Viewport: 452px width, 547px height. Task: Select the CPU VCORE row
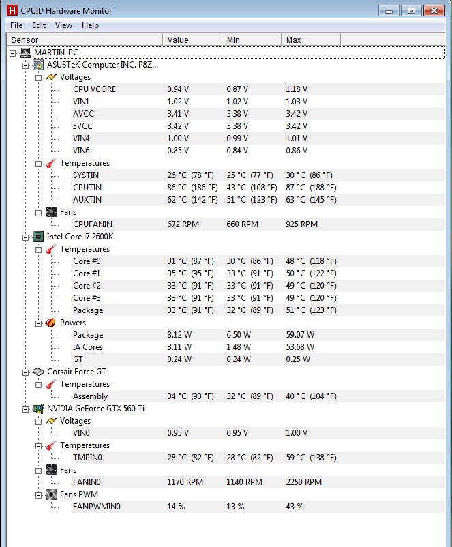click(258, 89)
